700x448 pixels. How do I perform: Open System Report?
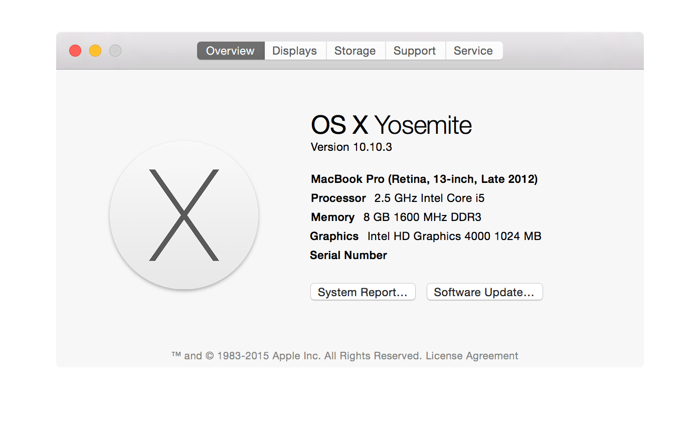pos(363,292)
